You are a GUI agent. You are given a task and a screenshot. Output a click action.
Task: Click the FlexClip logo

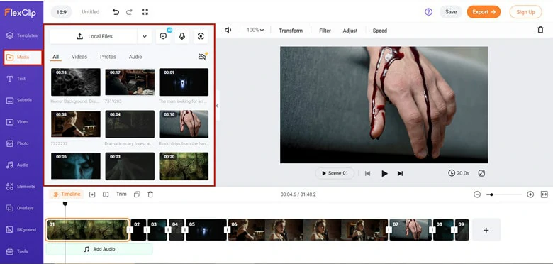(x=20, y=13)
